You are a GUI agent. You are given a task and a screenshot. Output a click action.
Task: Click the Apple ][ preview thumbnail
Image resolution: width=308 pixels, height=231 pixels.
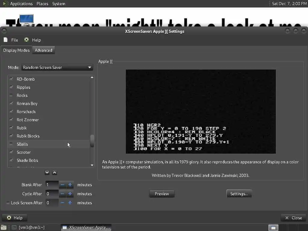201,112
